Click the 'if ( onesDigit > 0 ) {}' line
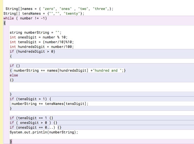 (34, 123)
